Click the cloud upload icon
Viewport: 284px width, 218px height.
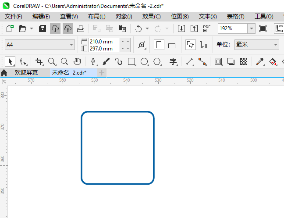point(68,29)
